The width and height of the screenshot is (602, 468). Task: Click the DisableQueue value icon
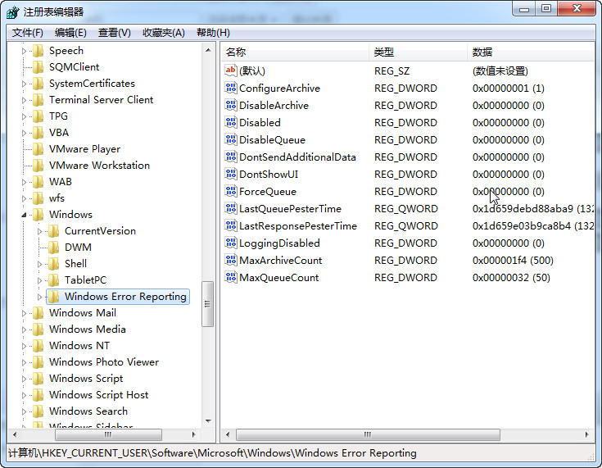(x=231, y=139)
